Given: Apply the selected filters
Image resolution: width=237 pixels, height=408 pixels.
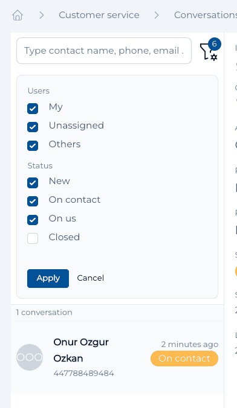Looking at the screenshot, I should pos(48,278).
